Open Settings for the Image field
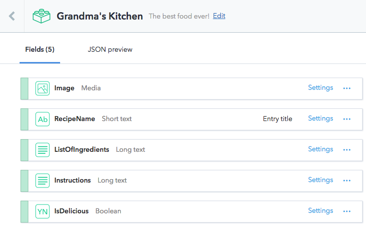The width and height of the screenshot is (366, 227). (x=321, y=88)
